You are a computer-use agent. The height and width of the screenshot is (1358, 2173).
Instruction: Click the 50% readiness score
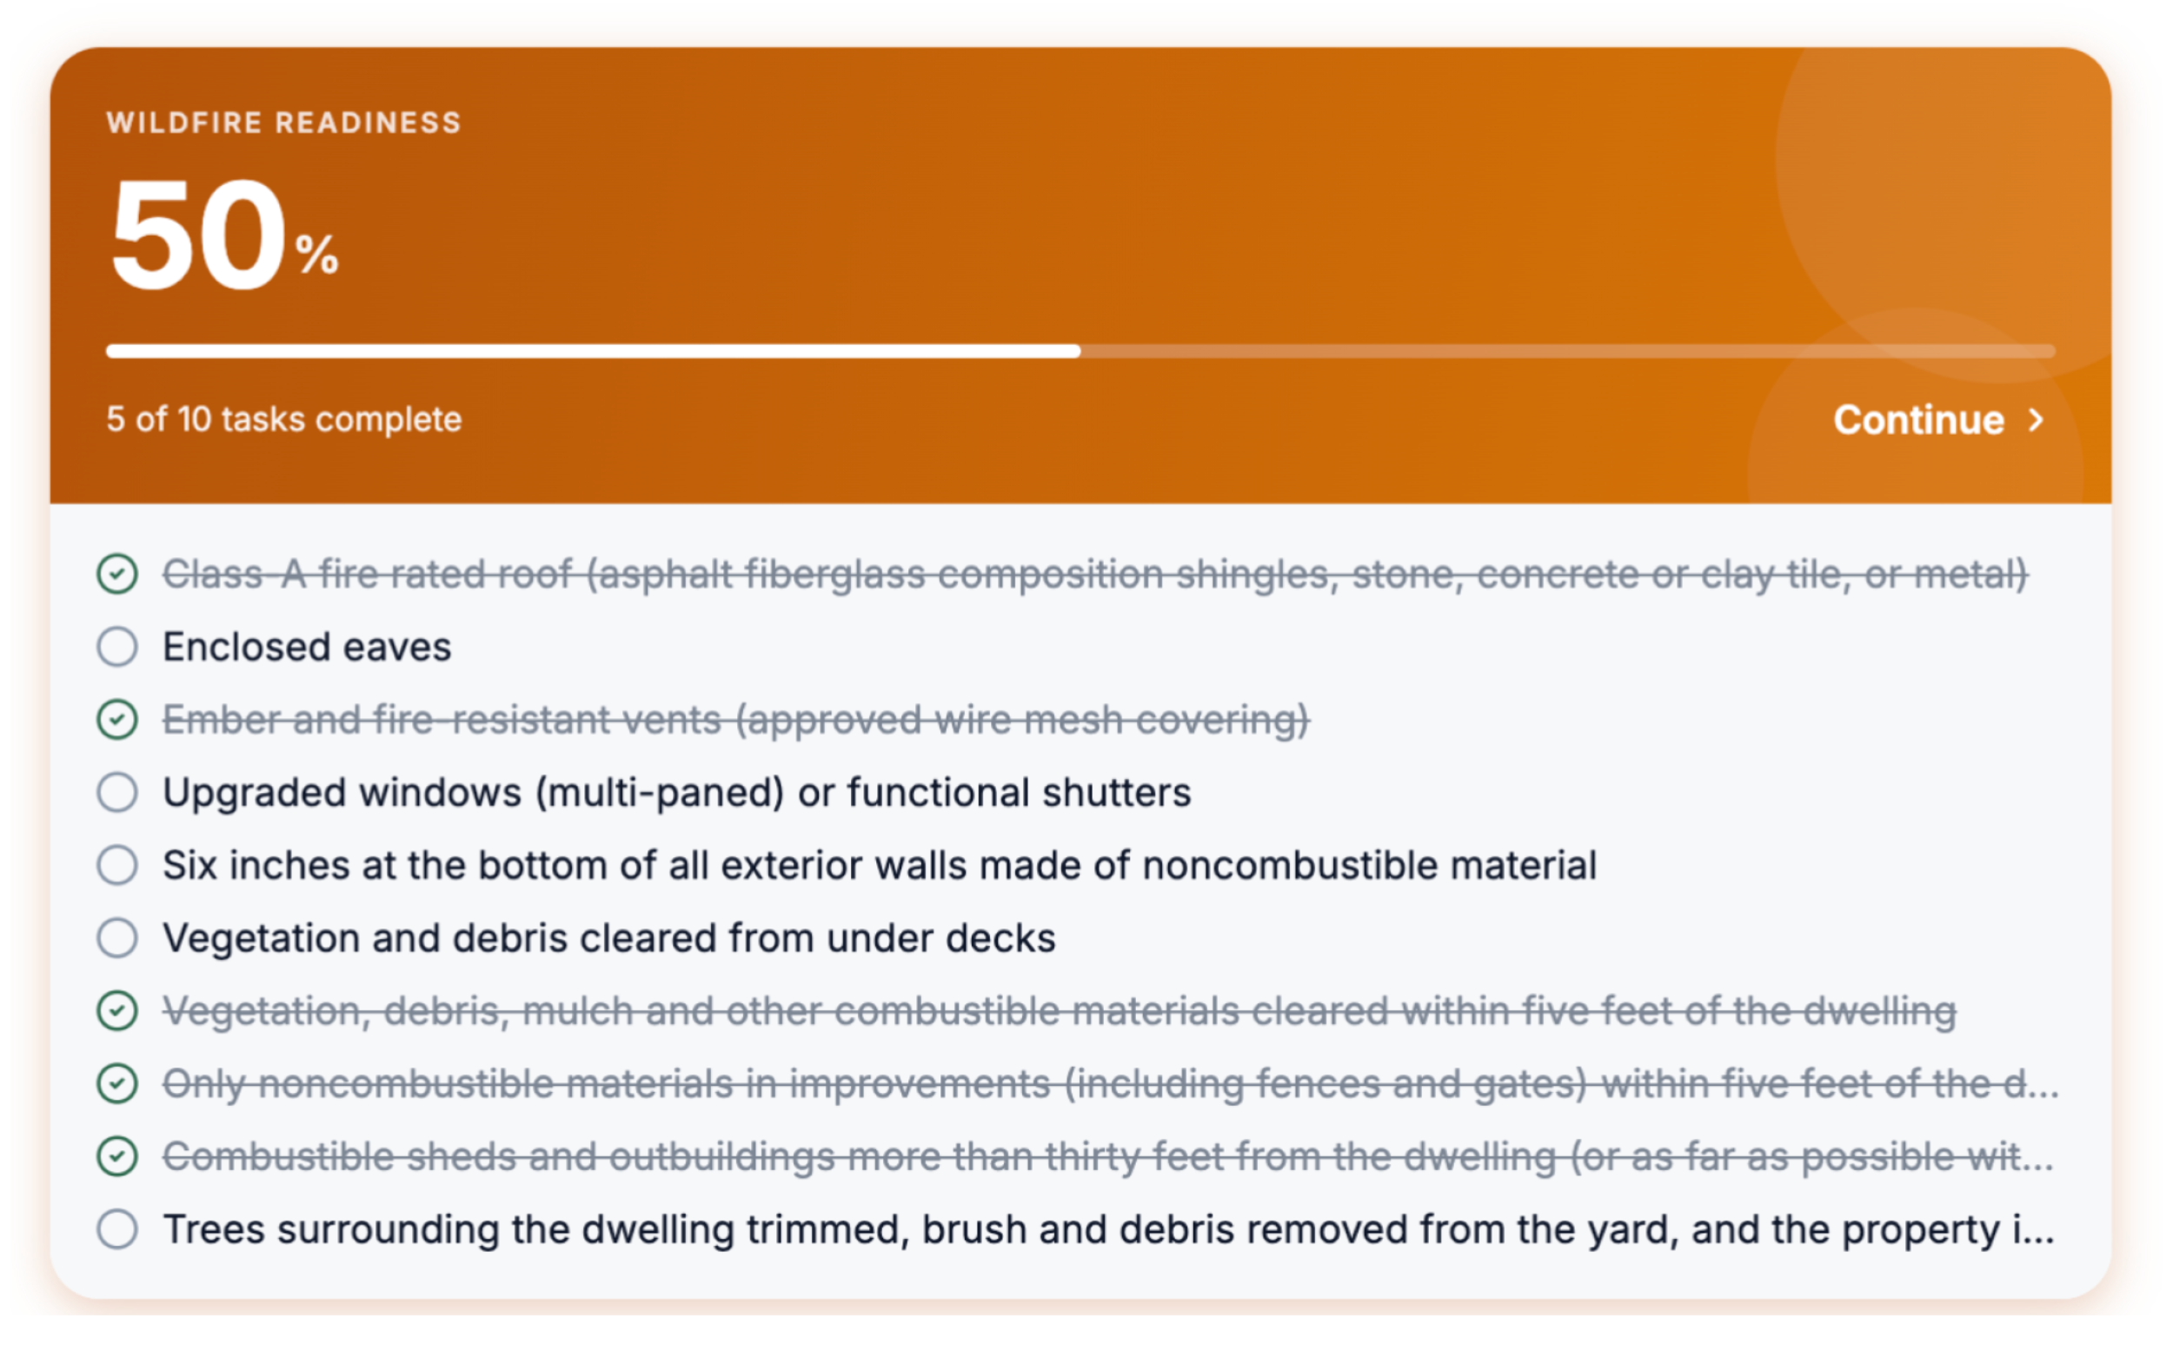tap(223, 235)
